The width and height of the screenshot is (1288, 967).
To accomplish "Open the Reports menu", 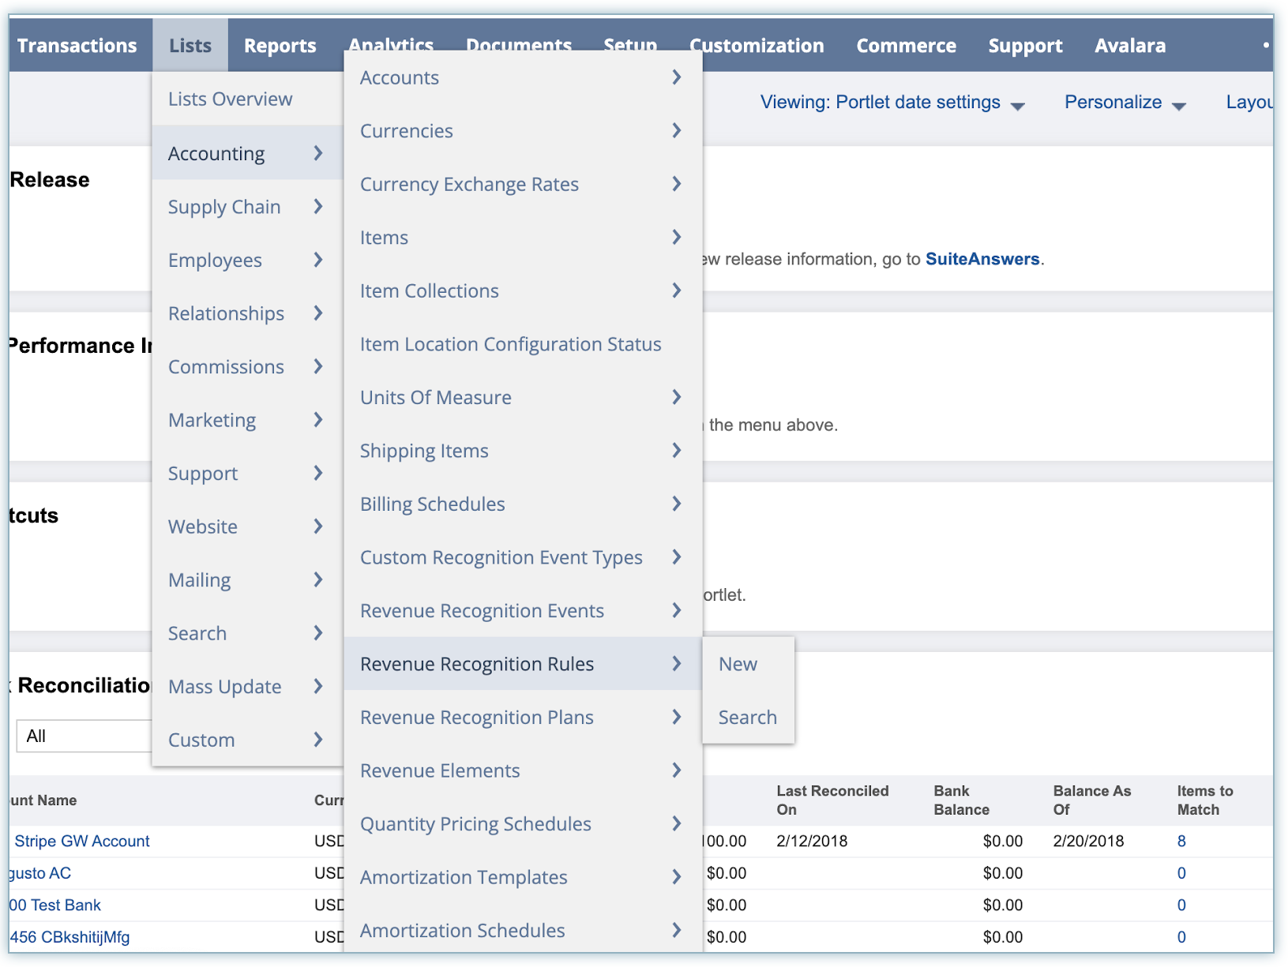I will tap(280, 46).
